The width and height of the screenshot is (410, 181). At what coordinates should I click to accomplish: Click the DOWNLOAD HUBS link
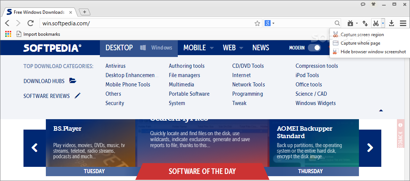pyautogui.click(x=44, y=81)
